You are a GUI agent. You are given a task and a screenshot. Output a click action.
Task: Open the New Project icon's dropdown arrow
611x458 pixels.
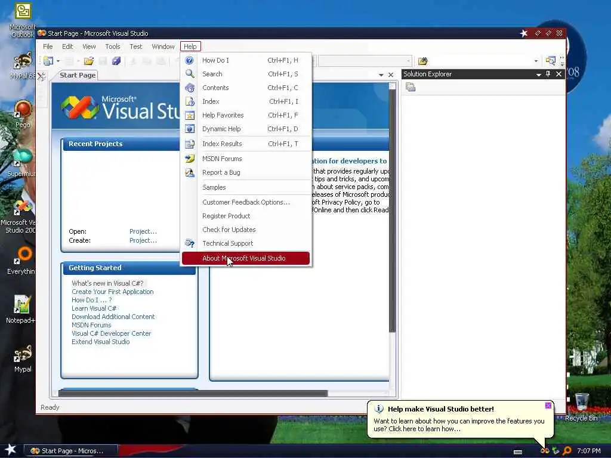pyautogui.click(x=58, y=61)
